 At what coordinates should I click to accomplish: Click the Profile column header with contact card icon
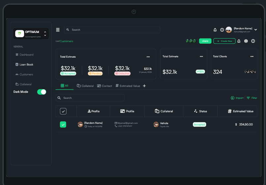pyautogui.click(x=127, y=111)
